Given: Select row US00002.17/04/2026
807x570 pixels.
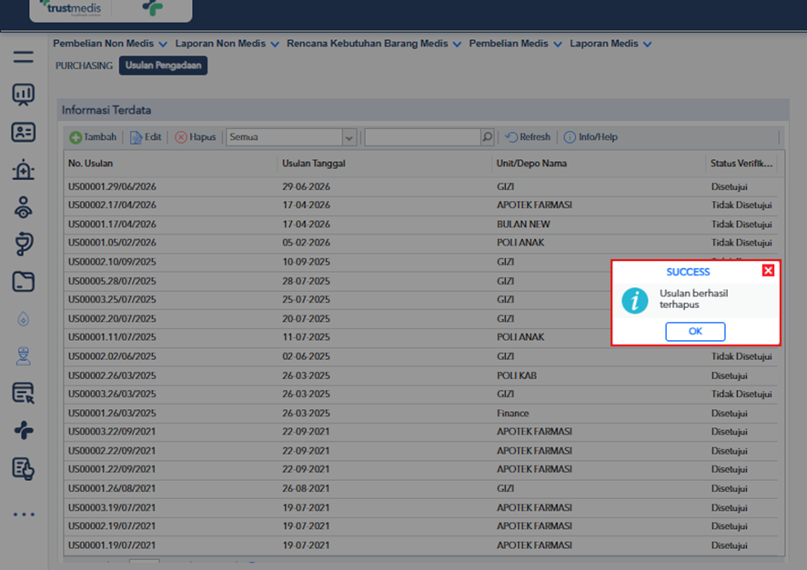Looking at the screenshot, I should pyautogui.click(x=421, y=205).
